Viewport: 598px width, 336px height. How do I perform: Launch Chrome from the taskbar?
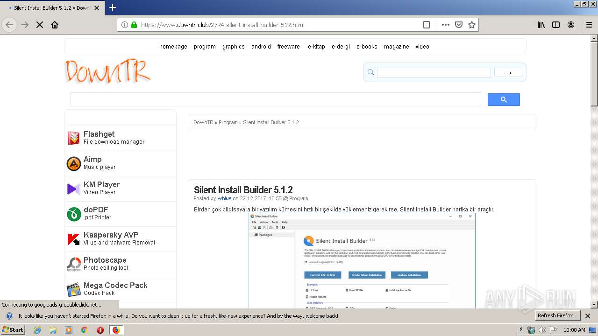click(84, 330)
